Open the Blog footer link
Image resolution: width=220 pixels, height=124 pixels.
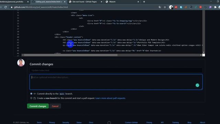189,123
